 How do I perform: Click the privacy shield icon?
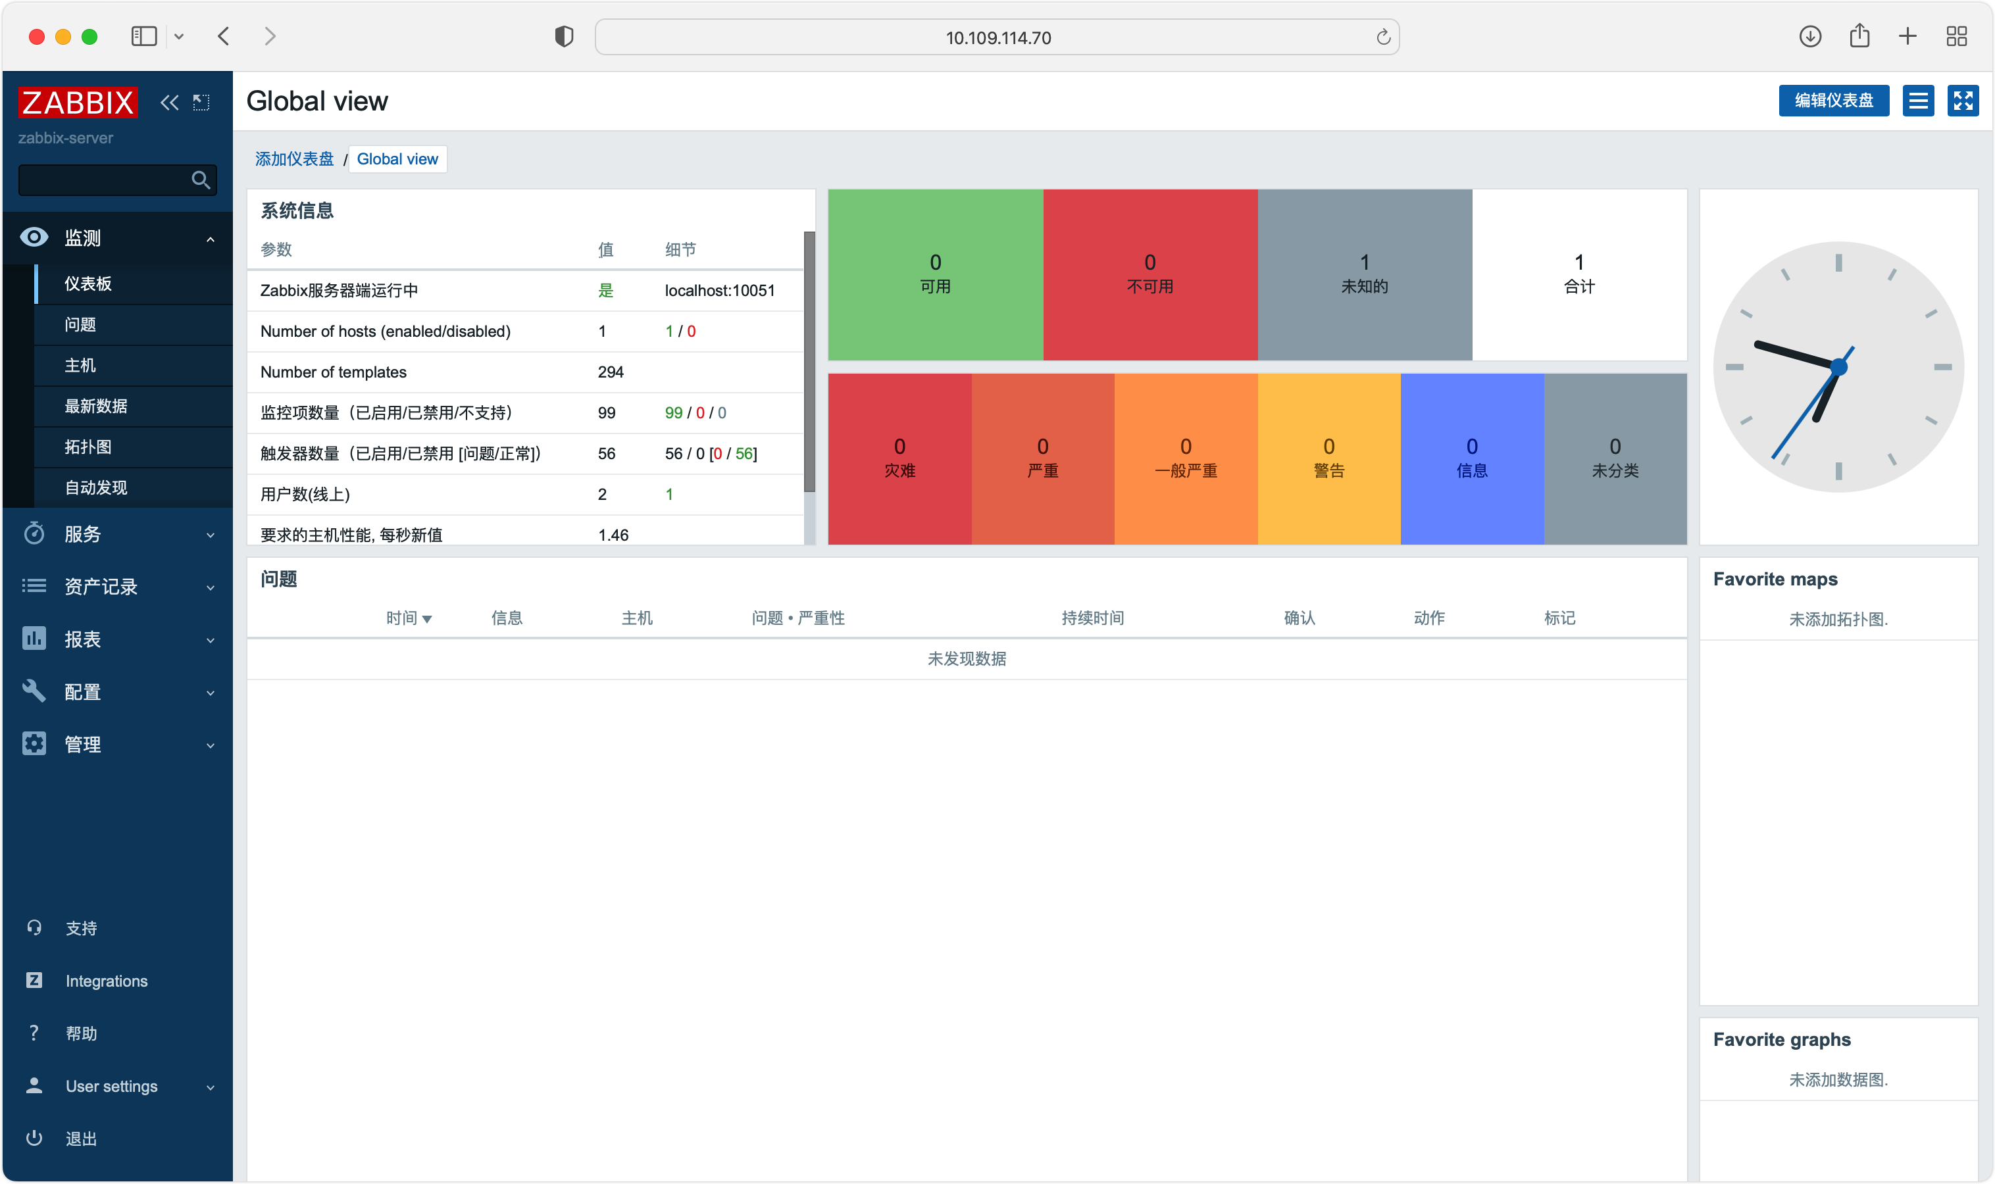click(x=564, y=37)
